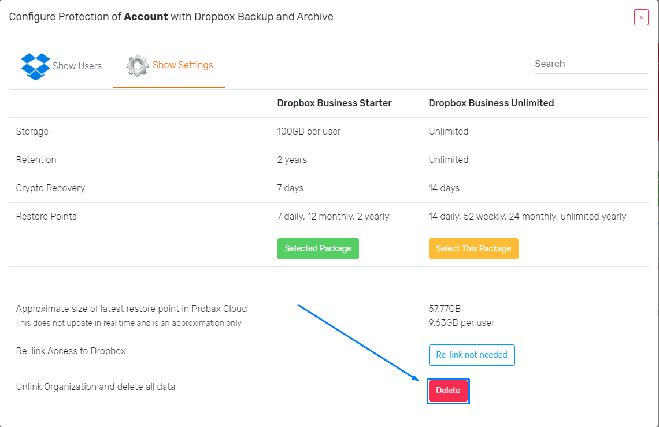Click the Unlimited value in the Storage row
The height and width of the screenshot is (427, 659).
[x=449, y=132]
